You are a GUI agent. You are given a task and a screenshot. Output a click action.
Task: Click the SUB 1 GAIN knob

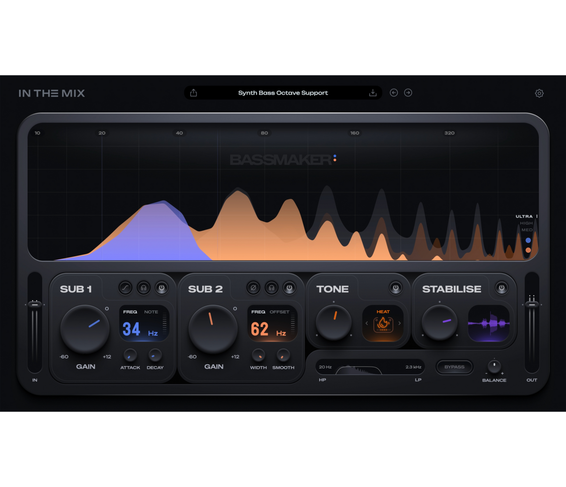(85, 329)
